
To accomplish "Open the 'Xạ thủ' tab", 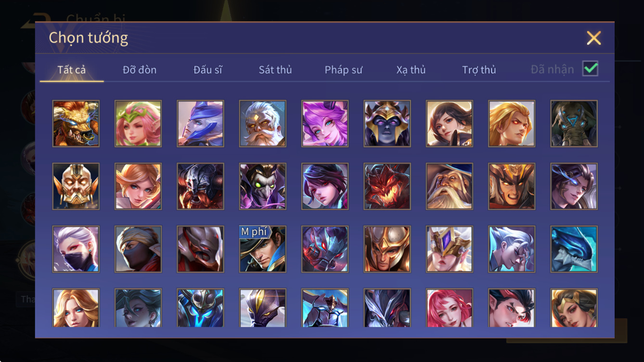I will 411,70.
